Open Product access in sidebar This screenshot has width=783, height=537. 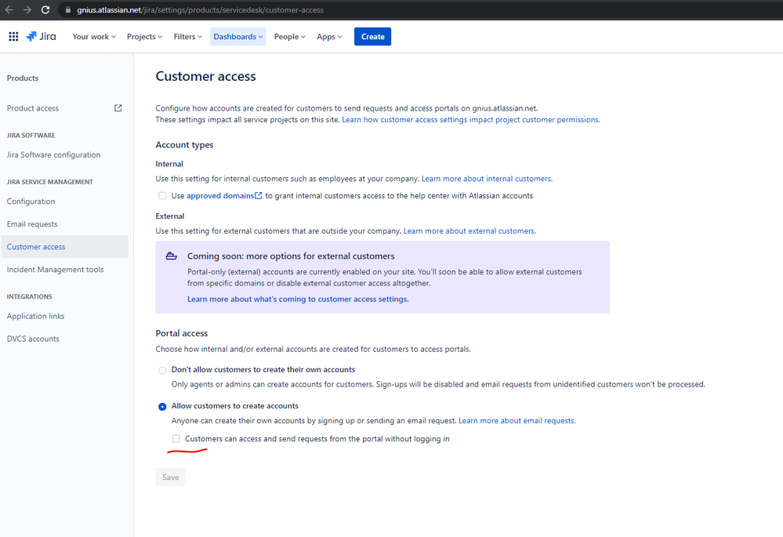33,108
